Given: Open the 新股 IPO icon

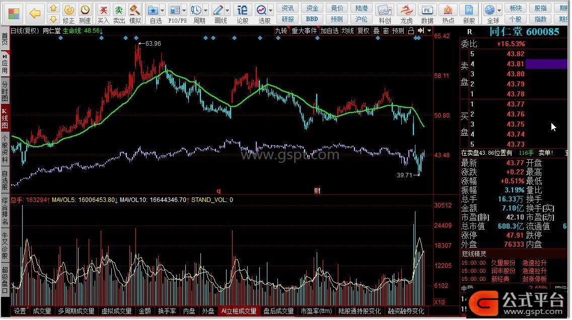Looking at the screenshot, I should [x=469, y=14].
